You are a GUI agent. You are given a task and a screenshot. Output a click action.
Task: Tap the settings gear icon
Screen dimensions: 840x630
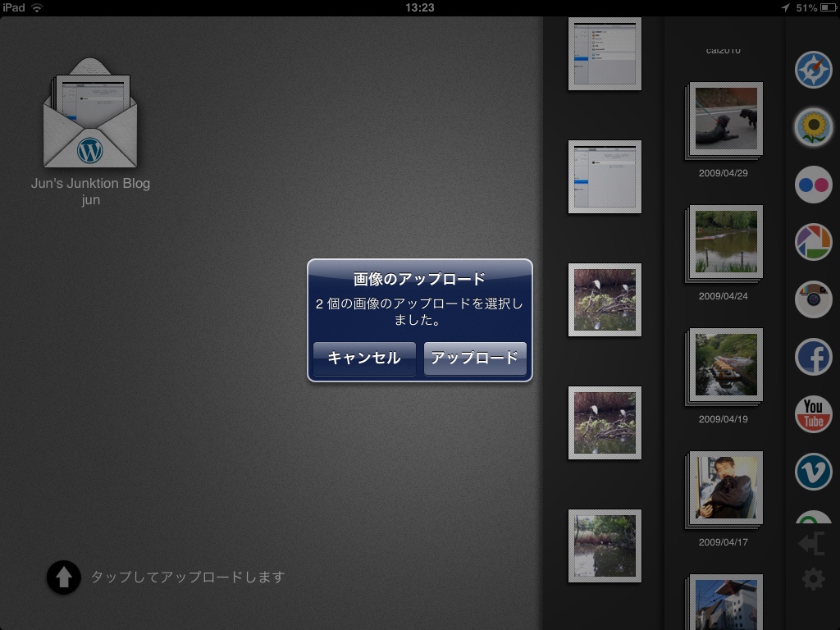coord(813,579)
